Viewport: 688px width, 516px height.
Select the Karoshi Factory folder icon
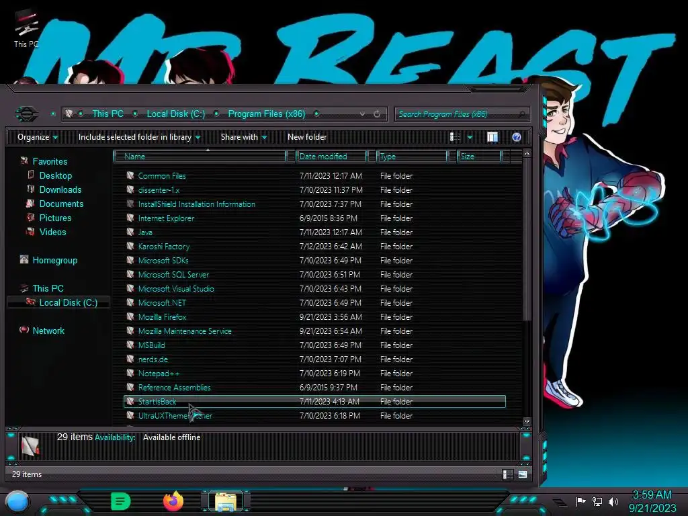(x=130, y=246)
